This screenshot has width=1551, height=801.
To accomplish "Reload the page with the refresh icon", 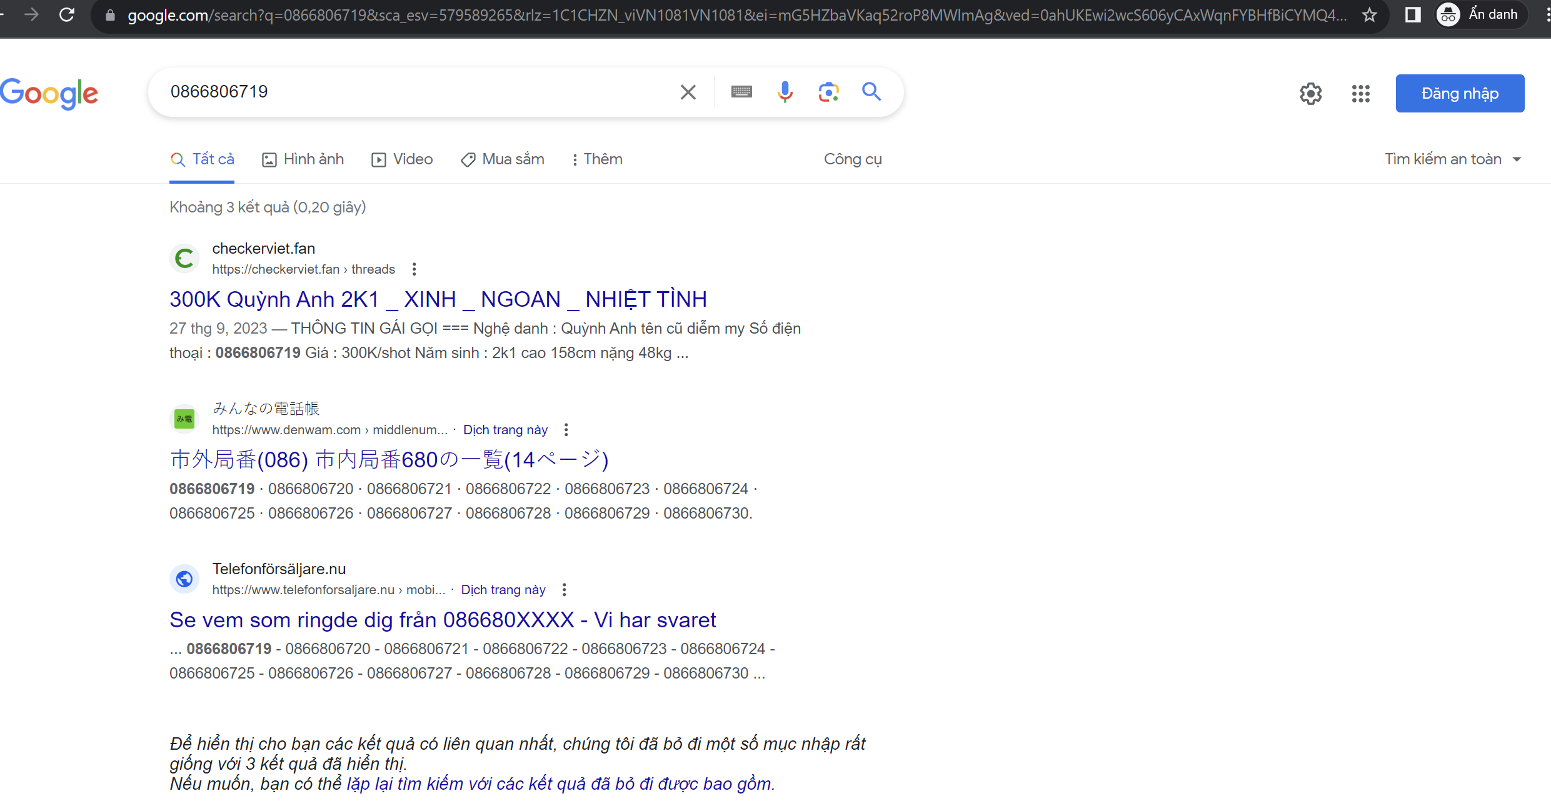I will point(66,14).
